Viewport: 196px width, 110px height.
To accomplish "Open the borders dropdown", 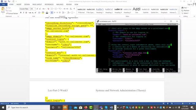I will pos(74,13).
